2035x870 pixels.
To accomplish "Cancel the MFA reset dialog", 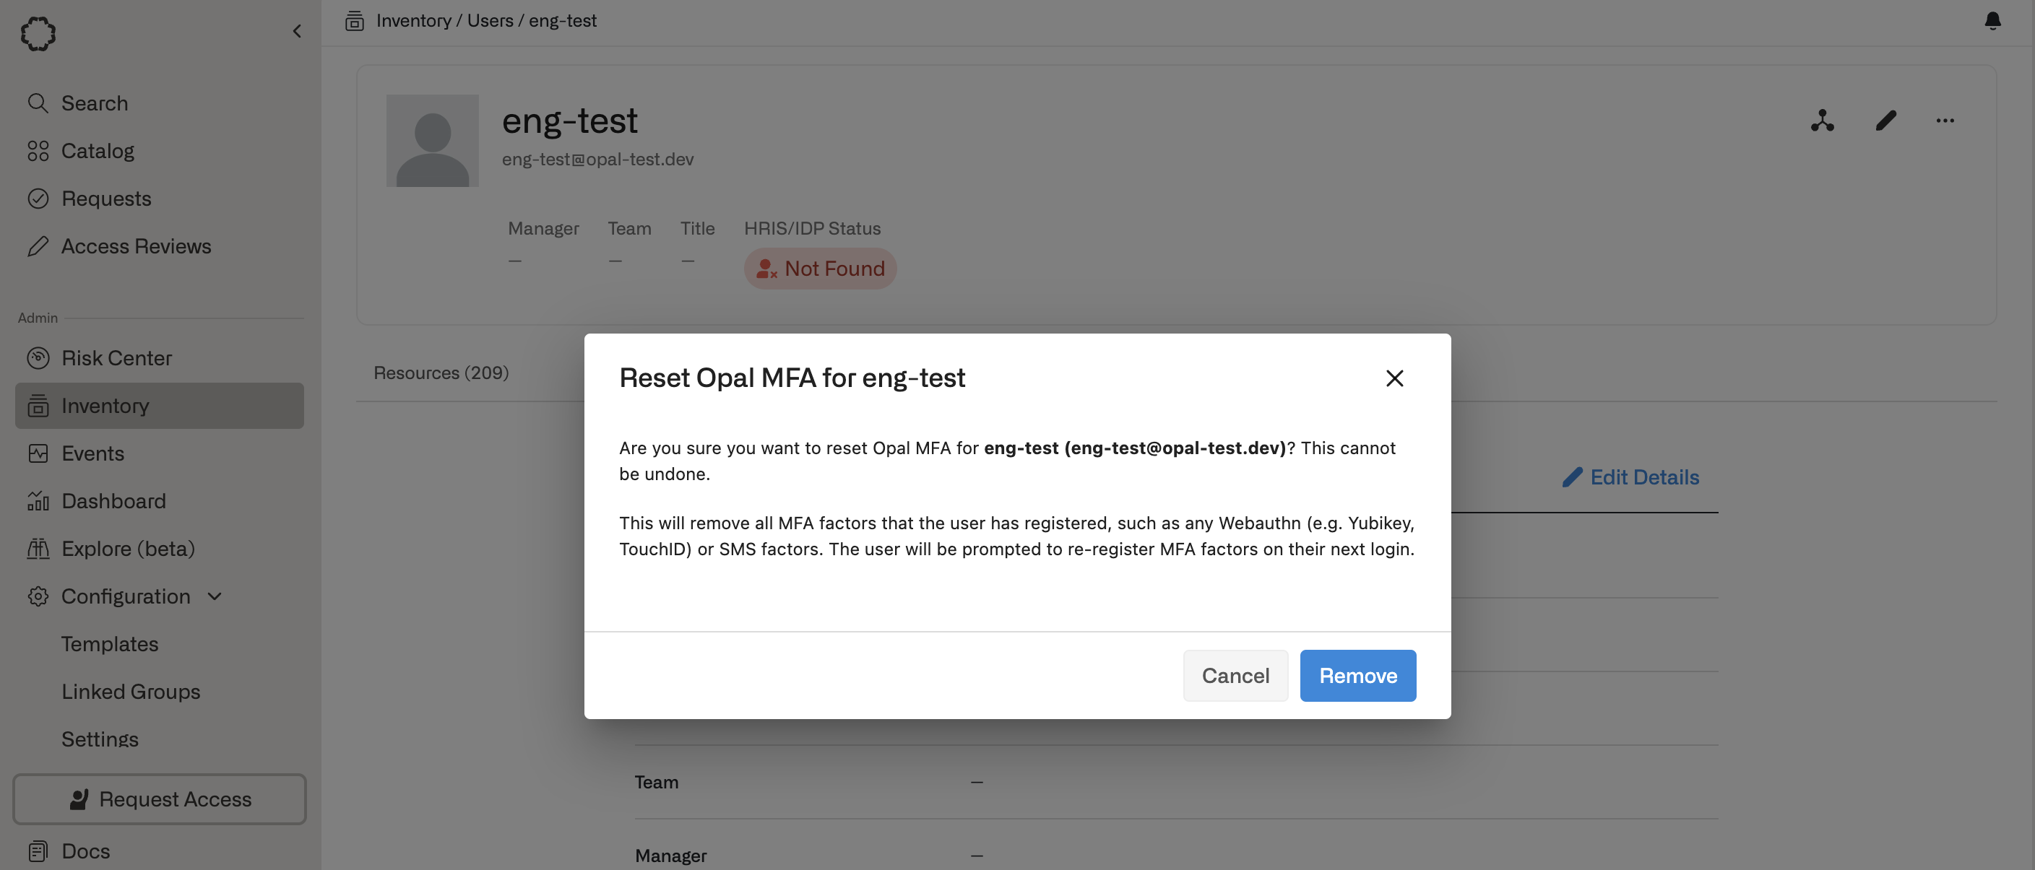I will [1235, 676].
